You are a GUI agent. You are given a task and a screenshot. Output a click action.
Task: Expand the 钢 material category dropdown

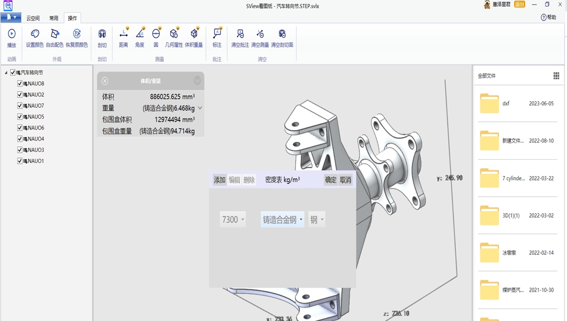[316, 220]
